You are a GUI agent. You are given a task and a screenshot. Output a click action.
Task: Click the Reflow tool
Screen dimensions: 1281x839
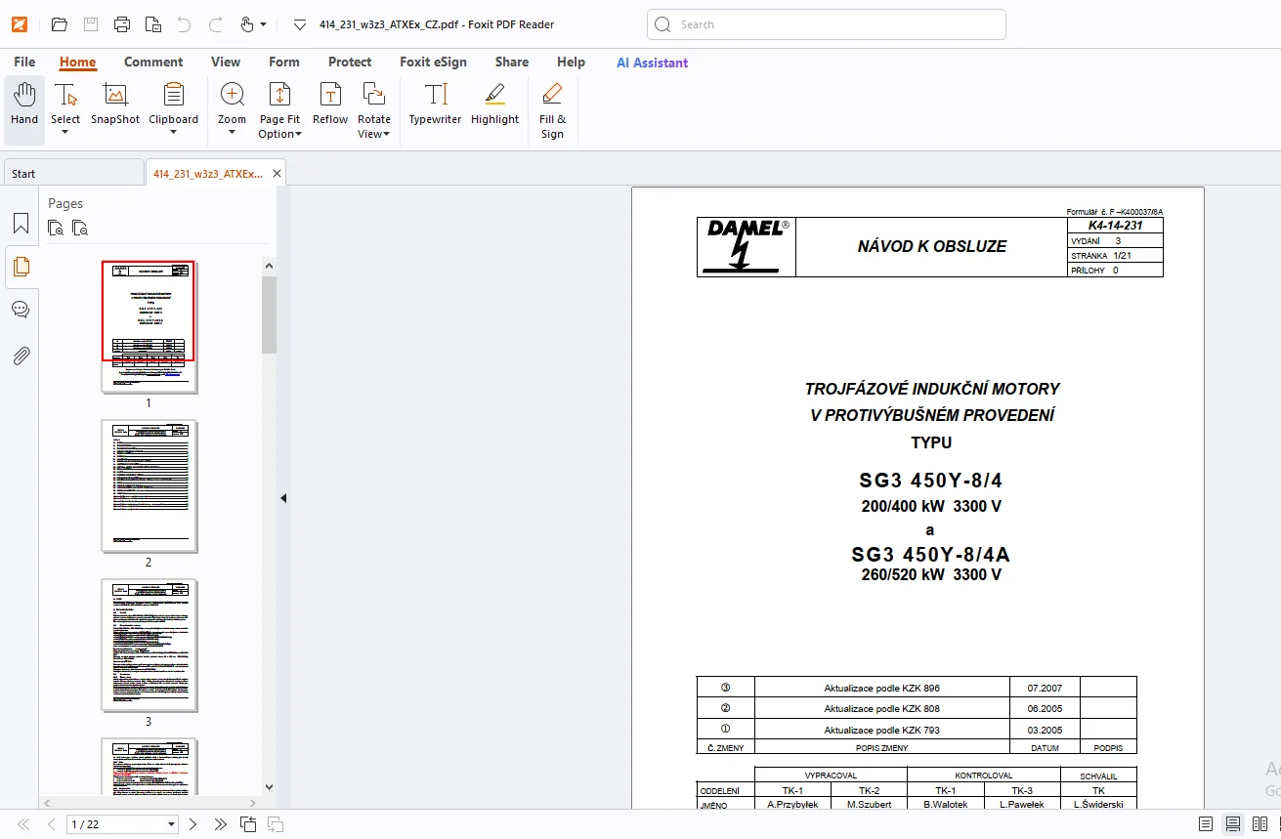pyautogui.click(x=330, y=104)
